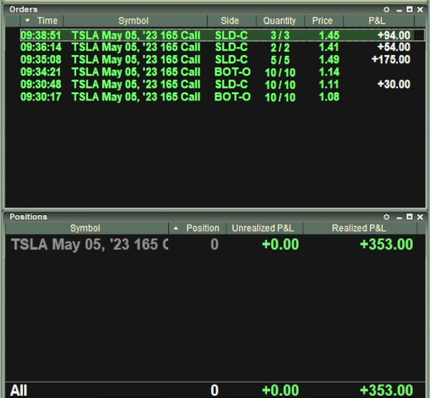
Task: Sort Orders by P&L column header
Action: point(378,21)
